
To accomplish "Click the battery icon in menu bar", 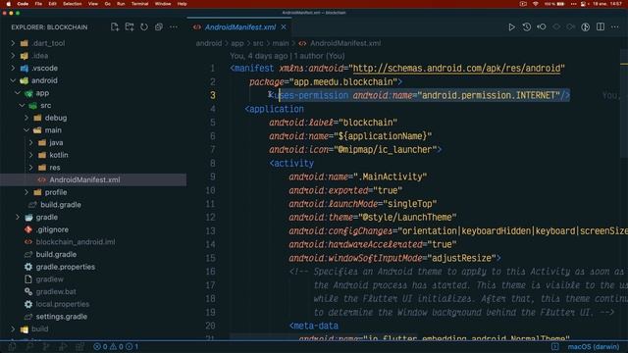I will pos(560,4).
